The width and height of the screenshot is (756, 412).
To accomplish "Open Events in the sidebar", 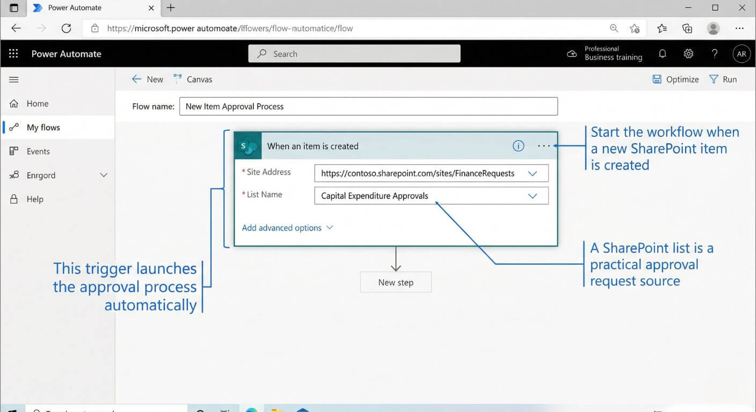I will pos(38,151).
